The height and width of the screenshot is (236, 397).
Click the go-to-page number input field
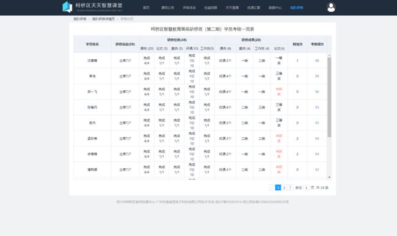coord(306,188)
